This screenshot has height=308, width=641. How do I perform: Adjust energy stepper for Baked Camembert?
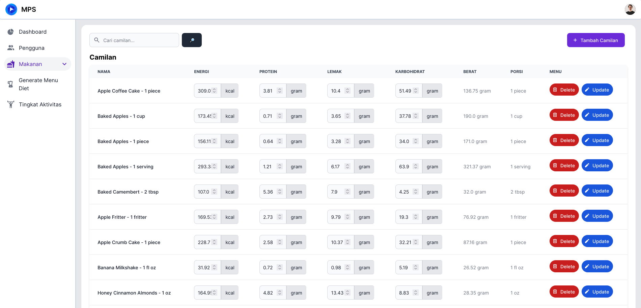[x=214, y=192]
